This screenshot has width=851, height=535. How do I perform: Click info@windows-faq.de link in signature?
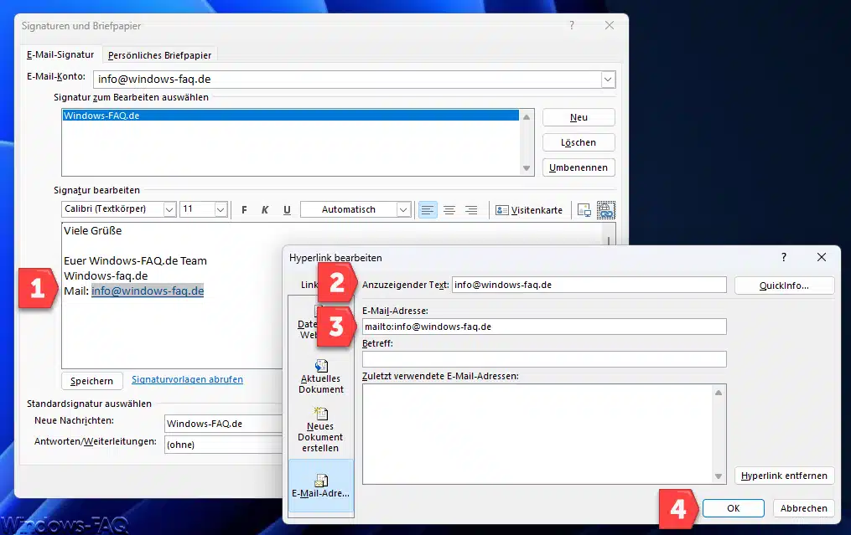(x=148, y=291)
